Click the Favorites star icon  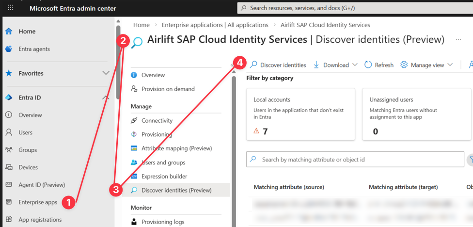pyautogui.click(x=9, y=73)
